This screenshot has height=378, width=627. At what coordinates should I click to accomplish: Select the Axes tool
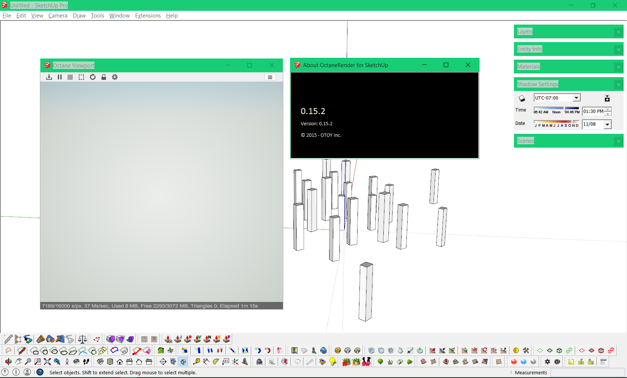235,362
